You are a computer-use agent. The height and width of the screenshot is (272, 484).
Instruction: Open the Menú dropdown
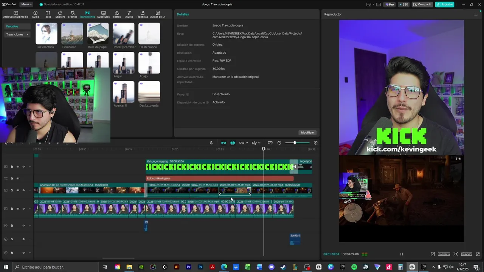coord(26,4)
